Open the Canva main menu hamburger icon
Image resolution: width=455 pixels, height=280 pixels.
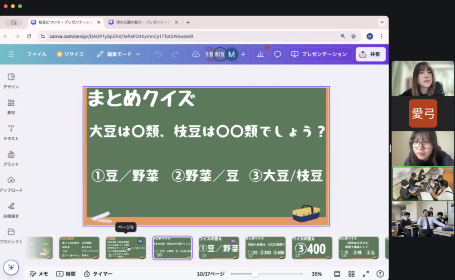coord(11,54)
